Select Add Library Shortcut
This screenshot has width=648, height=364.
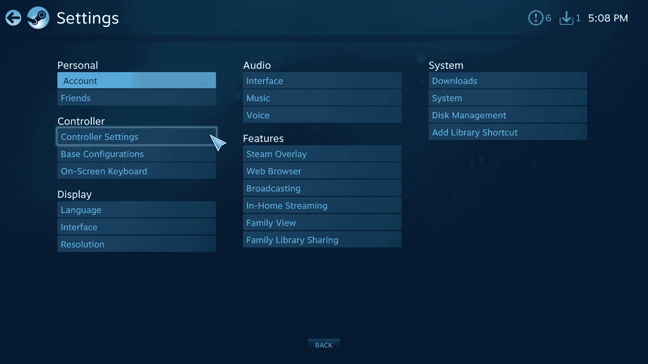pyautogui.click(x=508, y=132)
